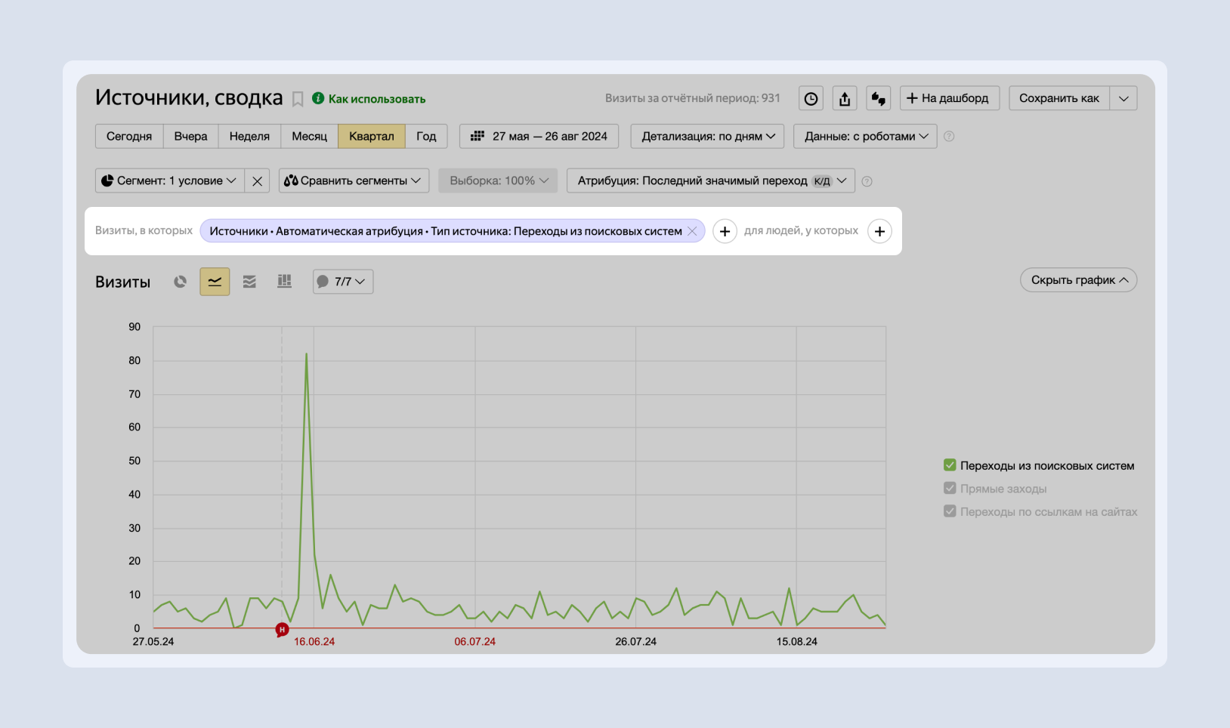Click the red annotation marker on chart axis

click(282, 629)
